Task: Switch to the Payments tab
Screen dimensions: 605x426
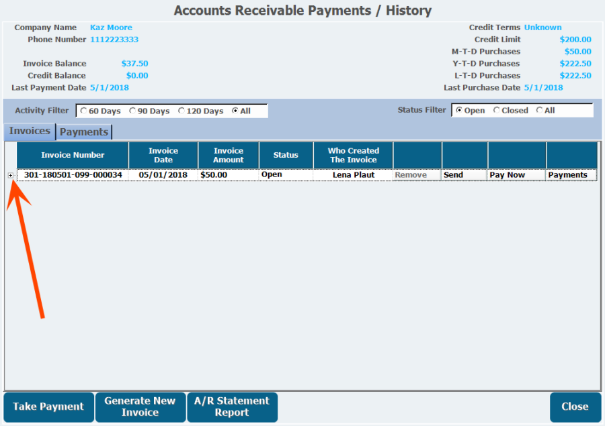Action: [x=84, y=131]
